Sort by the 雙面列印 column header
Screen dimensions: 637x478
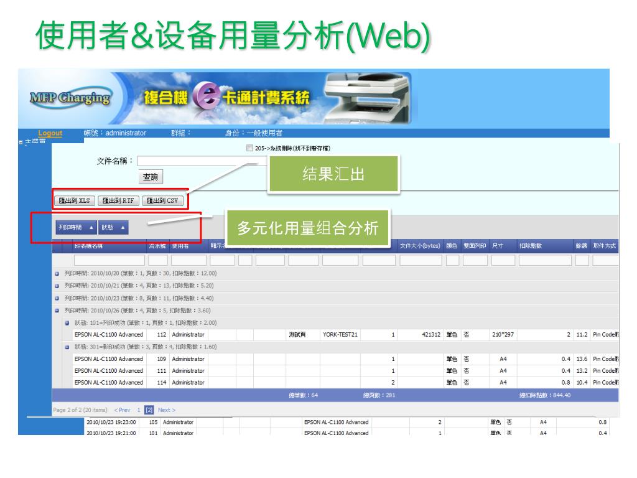click(475, 246)
